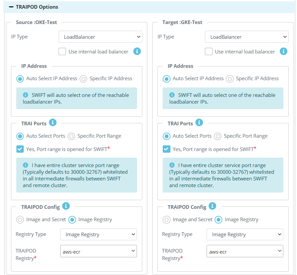Screen dimensions: 297x275
Task: Select Target Auto Select IP Address radio
Action: click(x=166, y=79)
